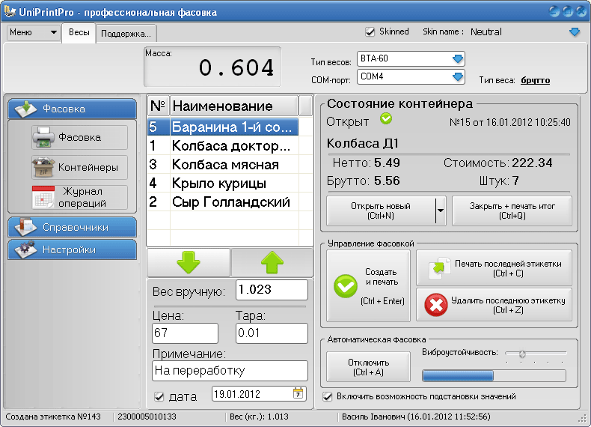This screenshot has height=427, width=591.
Task: Click Открыть новый (Ctrl+N) button
Action: tap(381, 211)
